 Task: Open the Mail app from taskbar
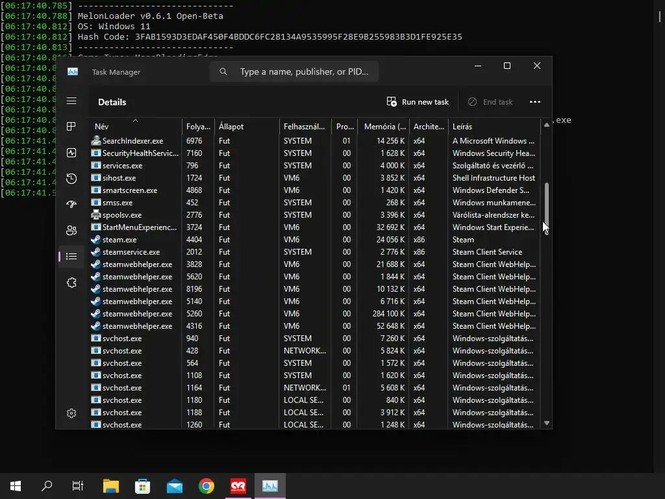(174, 486)
